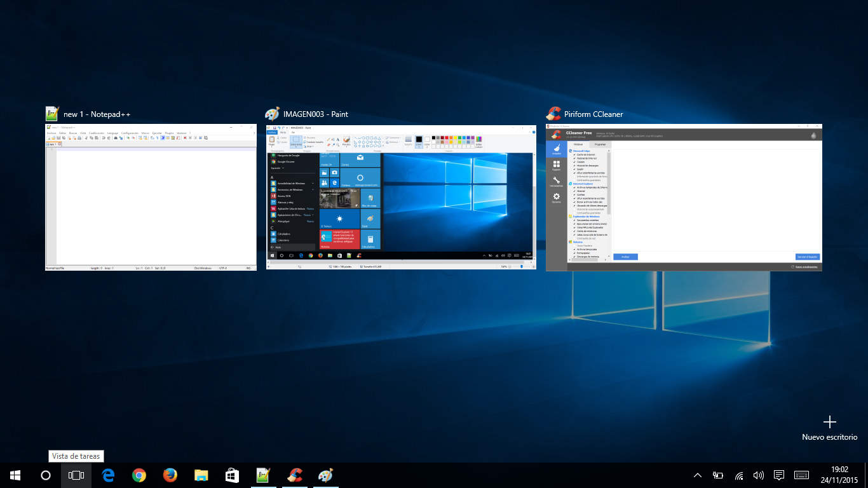Click the CCleaner taskbar icon
The height and width of the screenshot is (488, 868).
click(294, 475)
